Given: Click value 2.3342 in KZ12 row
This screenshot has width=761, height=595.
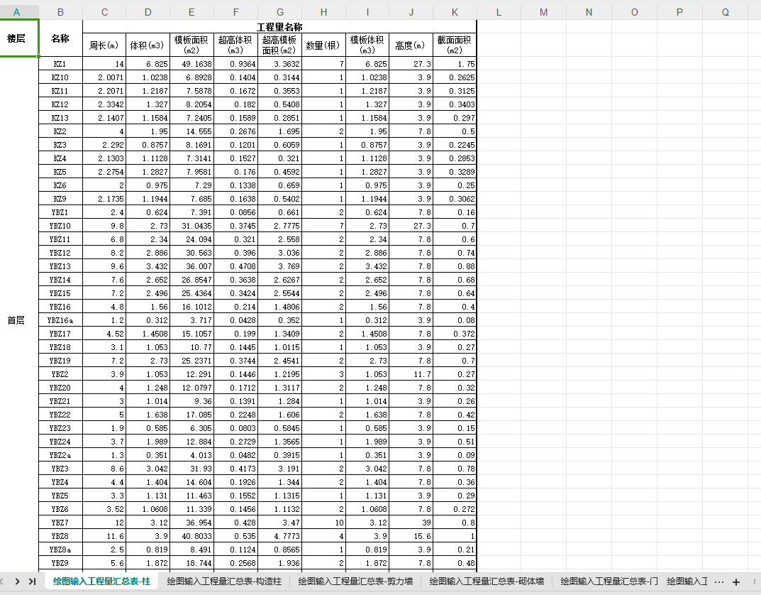Looking at the screenshot, I should [104, 104].
